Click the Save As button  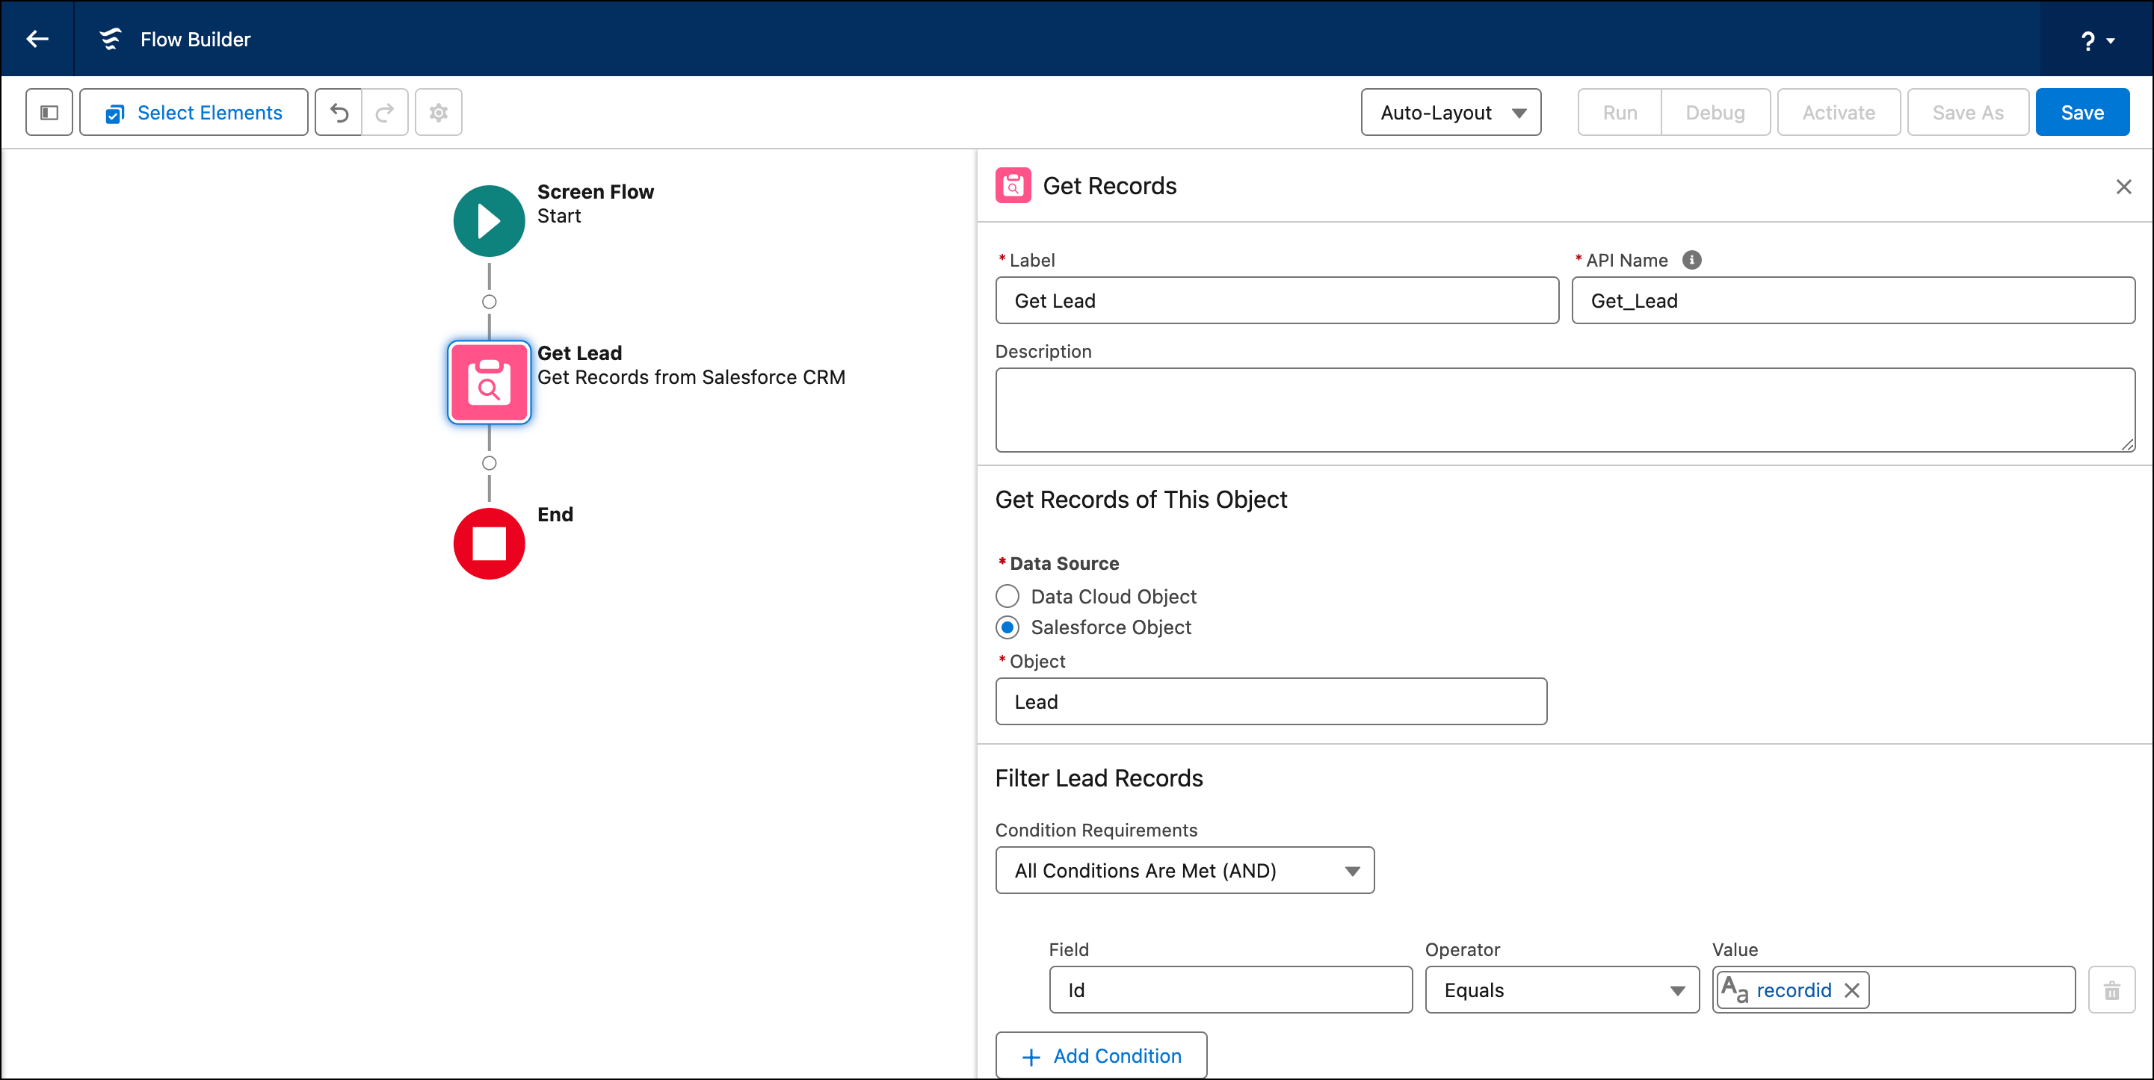pyautogui.click(x=1969, y=112)
